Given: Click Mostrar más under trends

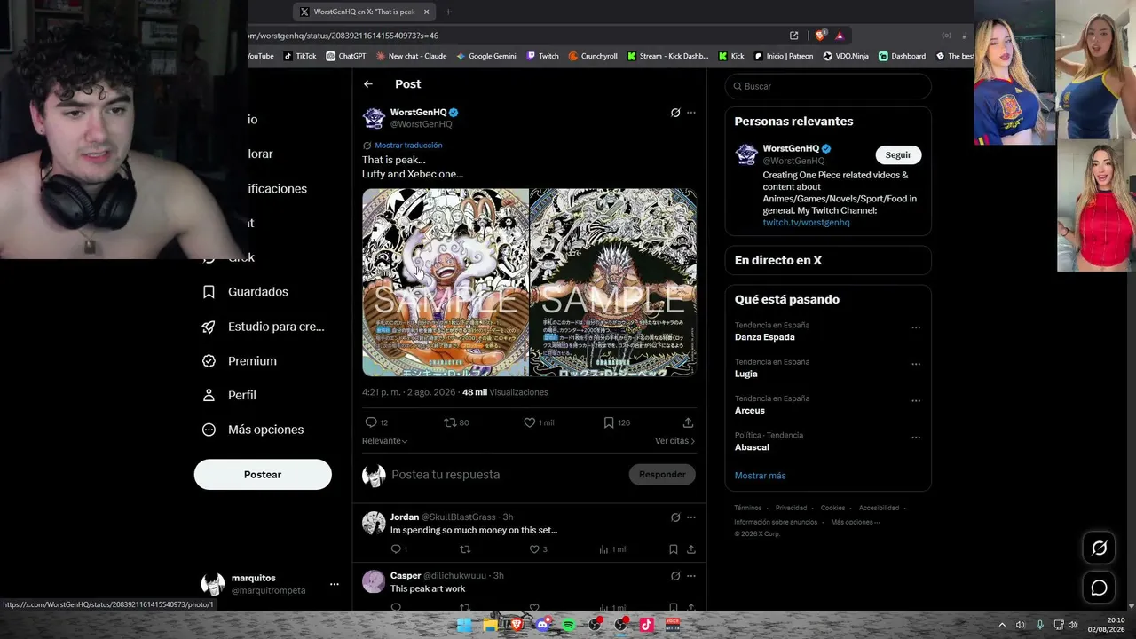Looking at the screenshot, I should tap(760, 476).
